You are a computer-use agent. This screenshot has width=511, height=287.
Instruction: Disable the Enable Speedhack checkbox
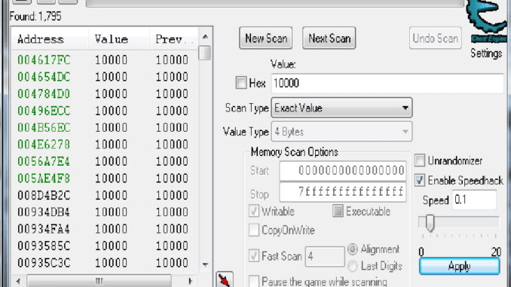coord(420,180)
